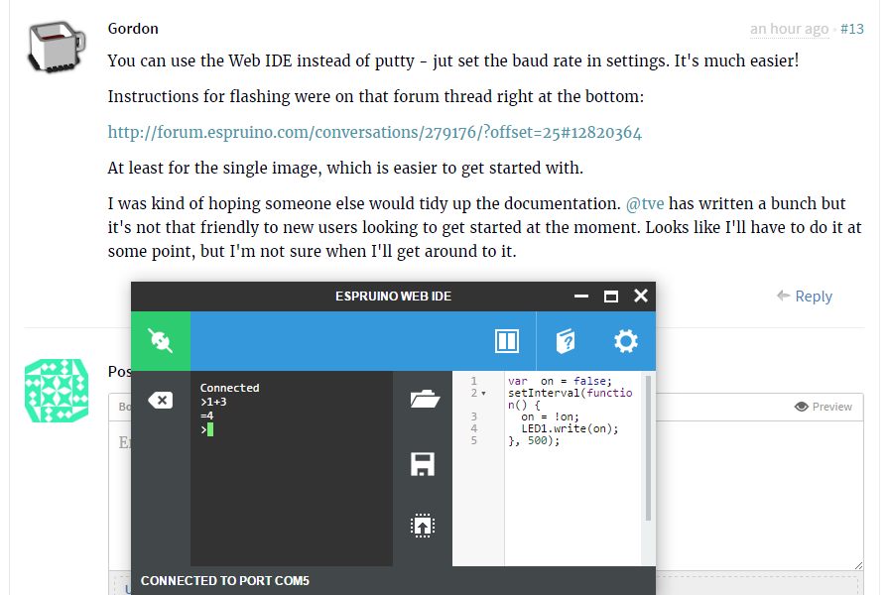Click code line 'on = !on;'
The width and height of the screenshot is (889, 595).
550,416
